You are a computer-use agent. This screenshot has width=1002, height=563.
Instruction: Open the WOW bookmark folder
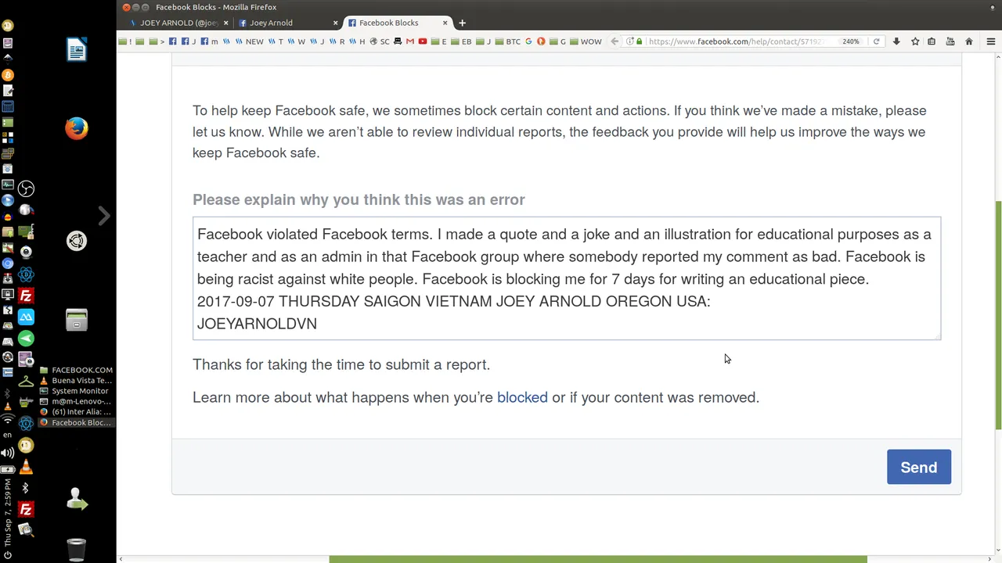[586, 41]
